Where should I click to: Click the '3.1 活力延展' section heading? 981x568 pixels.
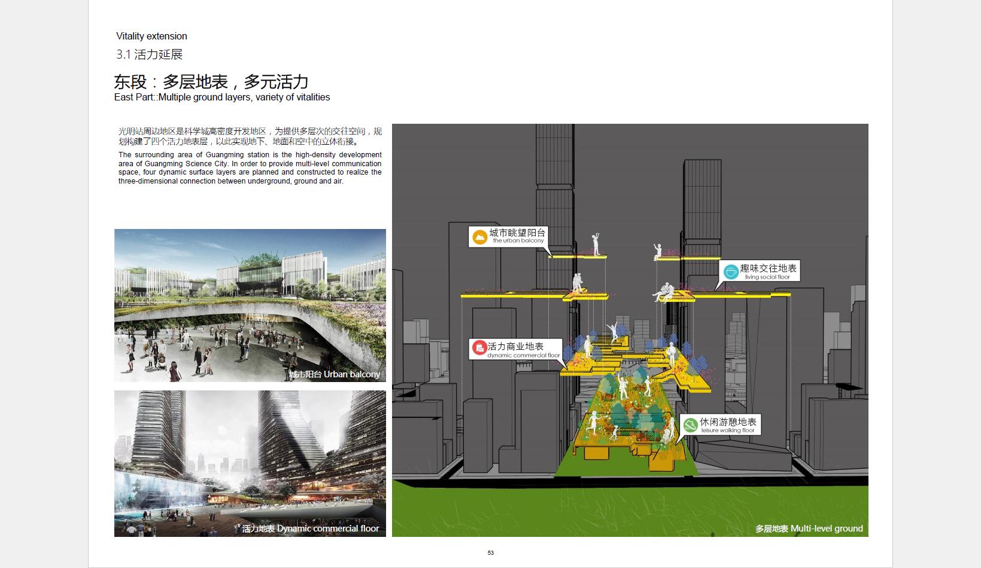tap(150, 54)
